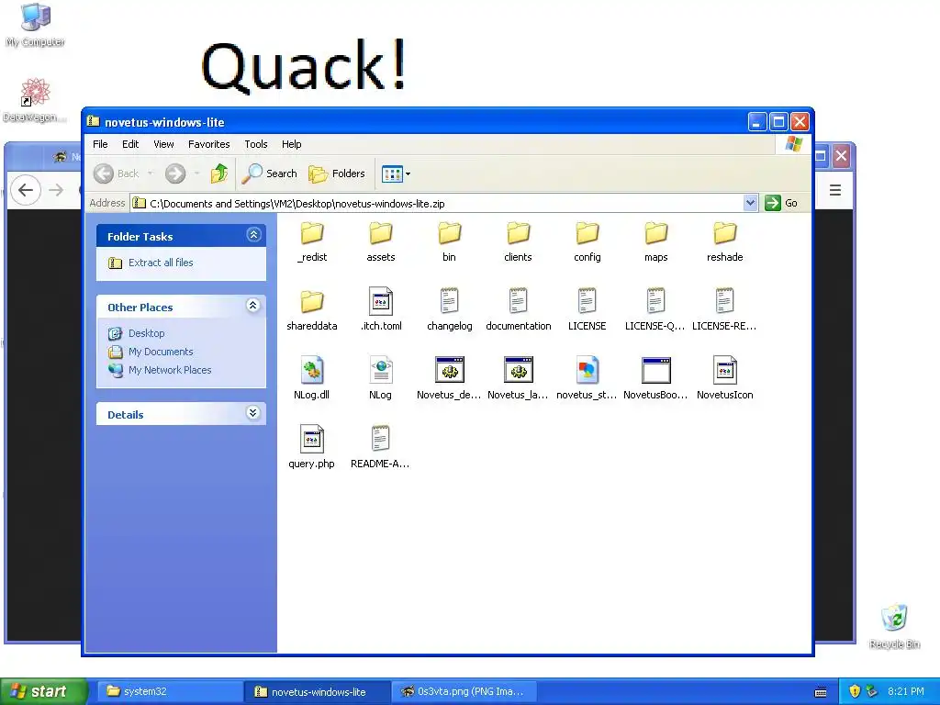Click the keyboard icon on the taskbar
The width and height of the screenshot is (940, 705).
pos(821,692)
